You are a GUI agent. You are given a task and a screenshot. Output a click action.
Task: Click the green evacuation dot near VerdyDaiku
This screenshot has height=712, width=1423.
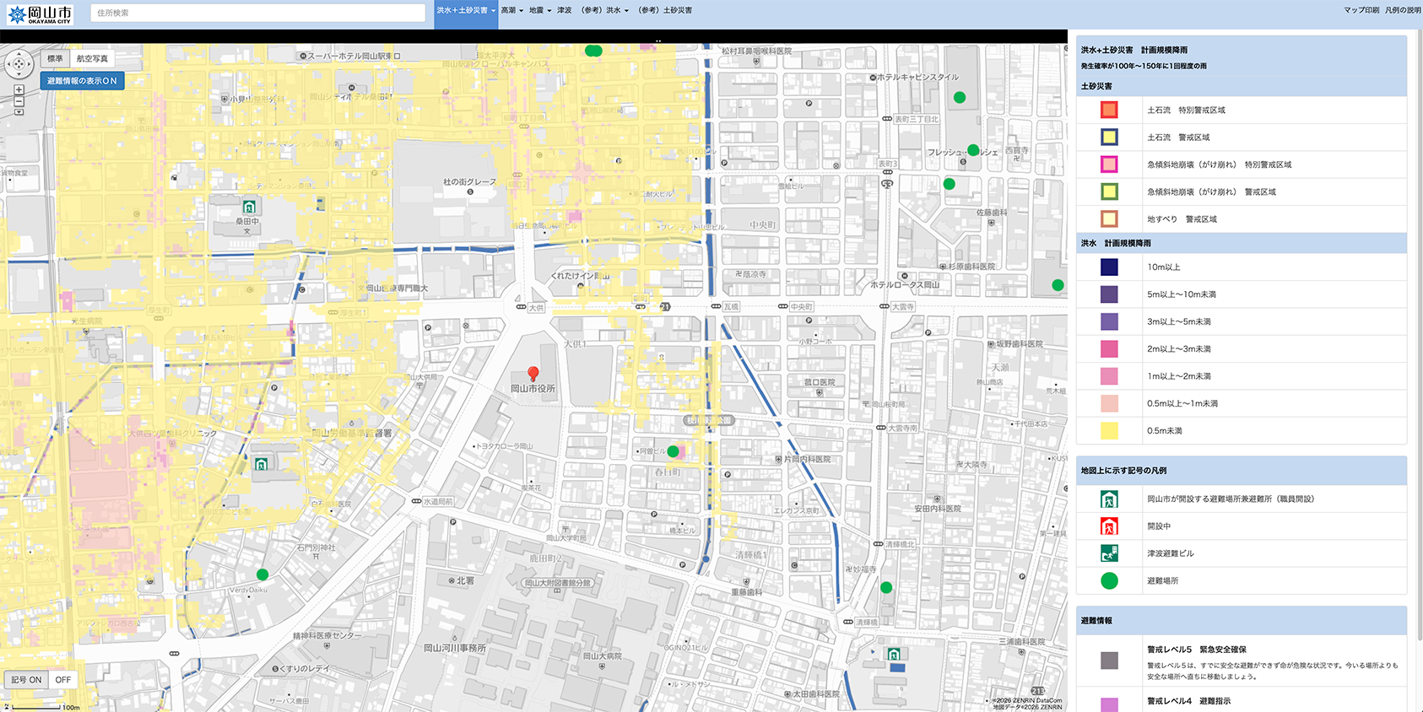[262, 574]
